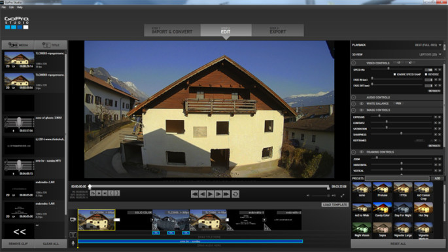
Task: Click the reset X next to Saturation slider
Action: coord(439,128)
